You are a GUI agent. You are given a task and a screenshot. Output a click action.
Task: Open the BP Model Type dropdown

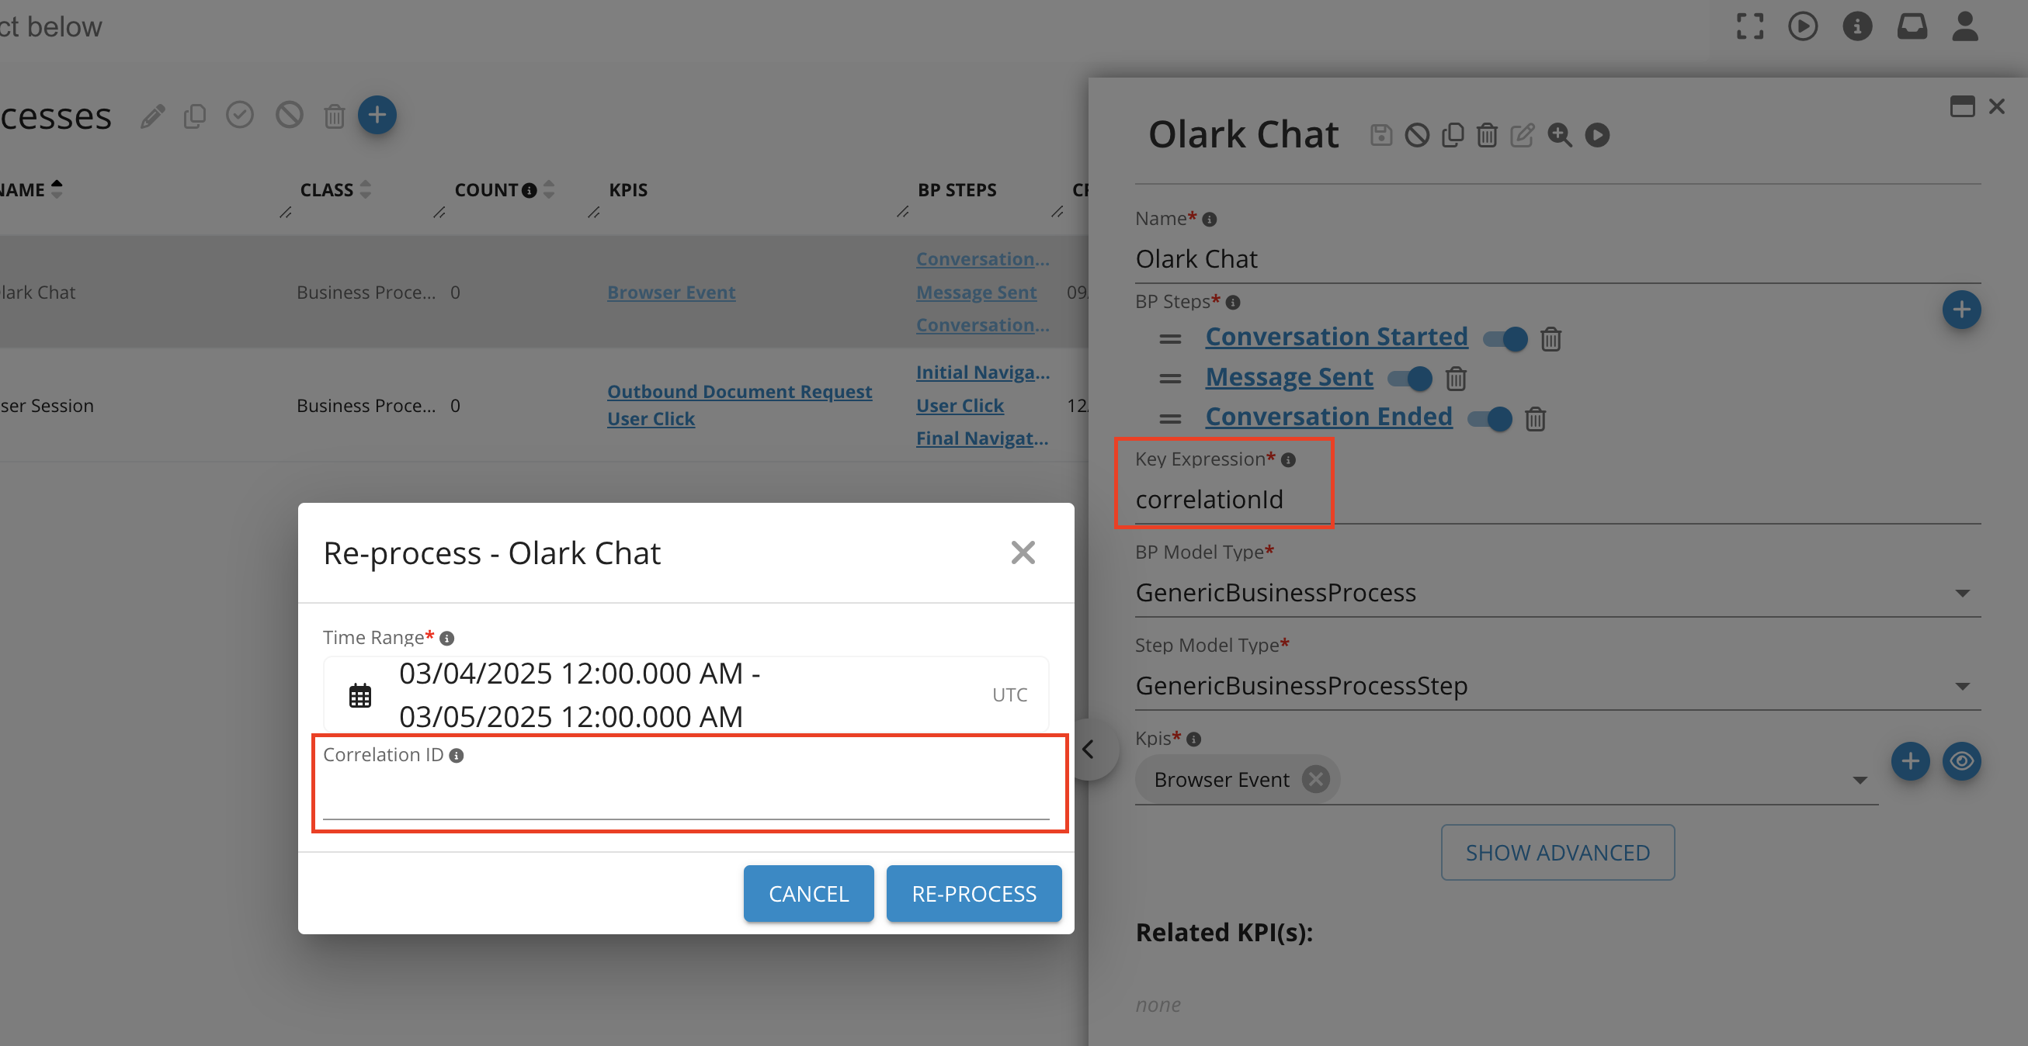[1962, 593]
